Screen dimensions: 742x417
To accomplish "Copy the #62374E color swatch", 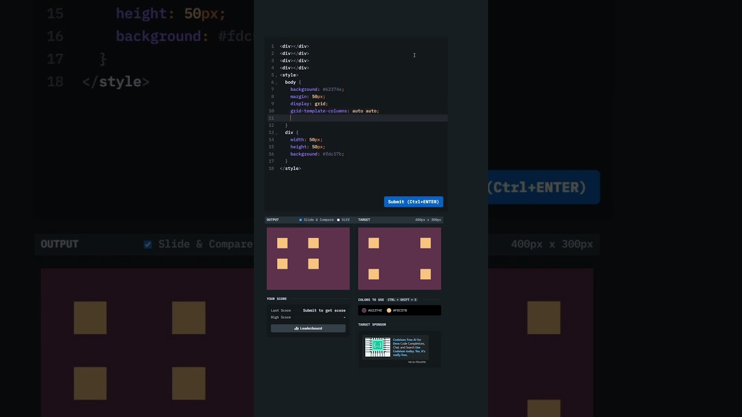I will (364, 310).
